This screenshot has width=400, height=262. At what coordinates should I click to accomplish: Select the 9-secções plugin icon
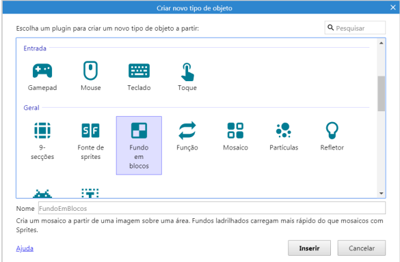click(42, 130)
